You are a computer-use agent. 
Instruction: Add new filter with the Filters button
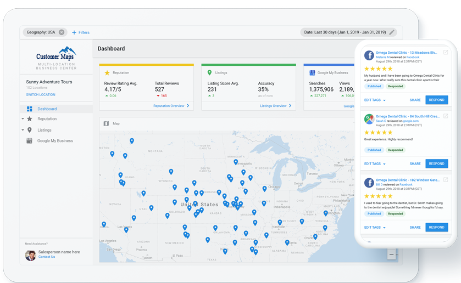(80, 32)
